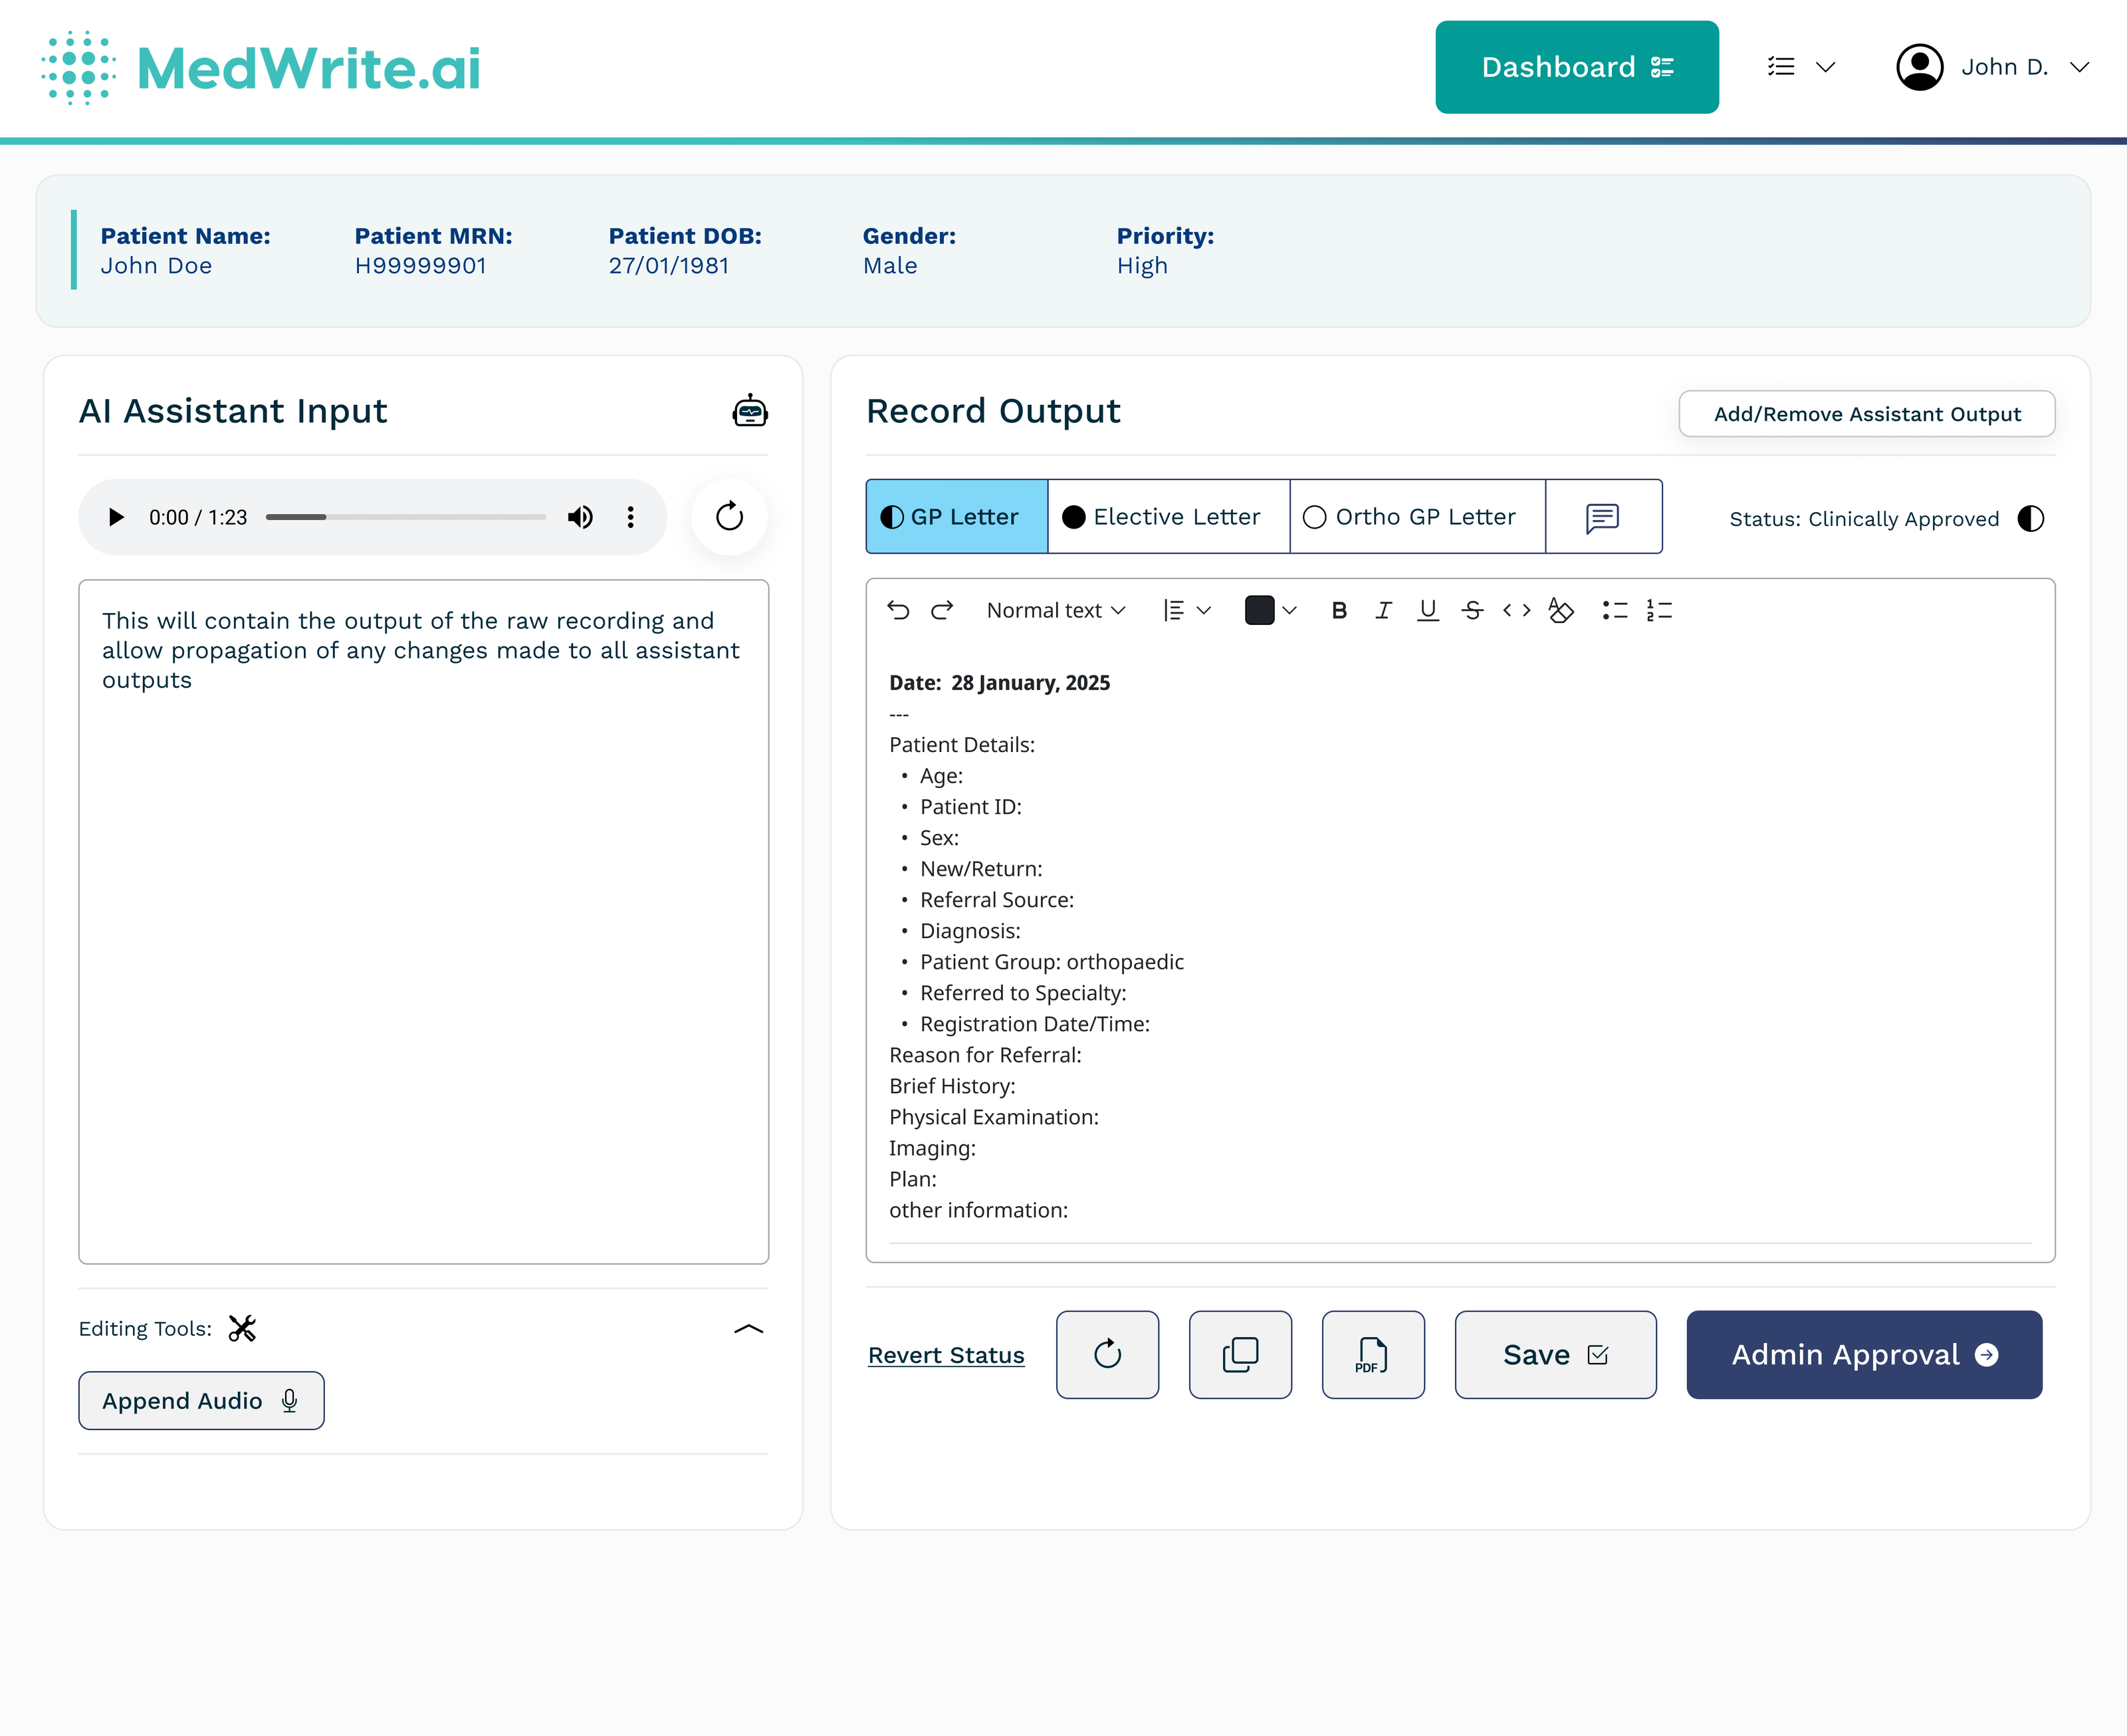This screenshot has width=2127, height=1736.
Task: Click the Admin Approval button
Action: point(1863,1355)
